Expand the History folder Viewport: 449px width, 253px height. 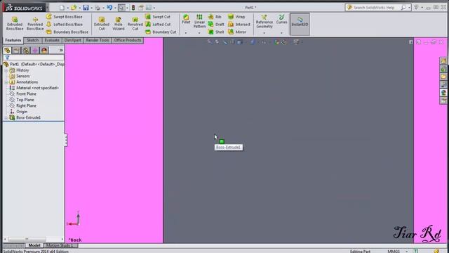point(6,70)
